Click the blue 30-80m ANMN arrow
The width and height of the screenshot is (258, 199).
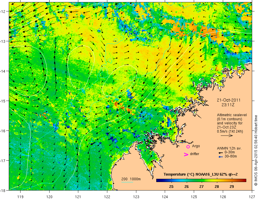[x=220, y=157]
